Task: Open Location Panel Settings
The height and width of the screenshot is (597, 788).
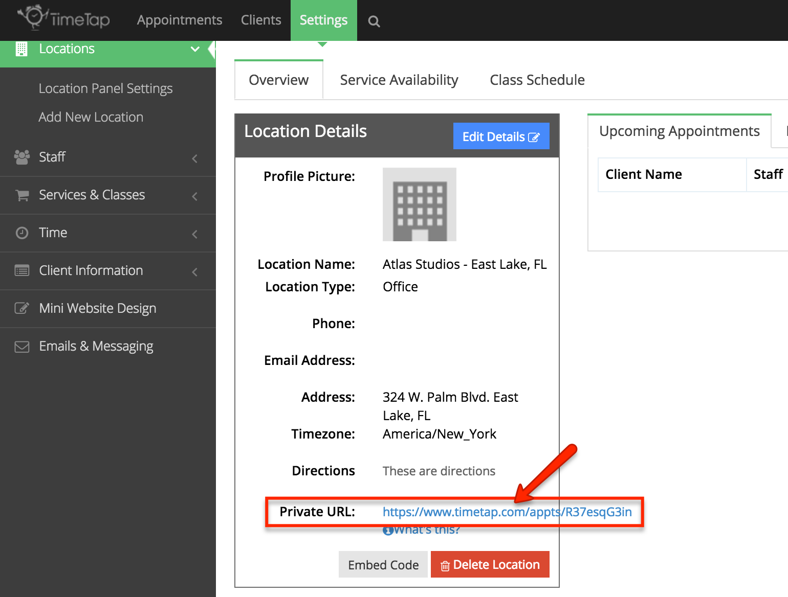Action: click(106, 89)
